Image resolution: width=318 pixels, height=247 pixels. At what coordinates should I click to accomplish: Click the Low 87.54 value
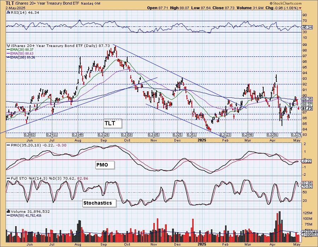[201, 8]
